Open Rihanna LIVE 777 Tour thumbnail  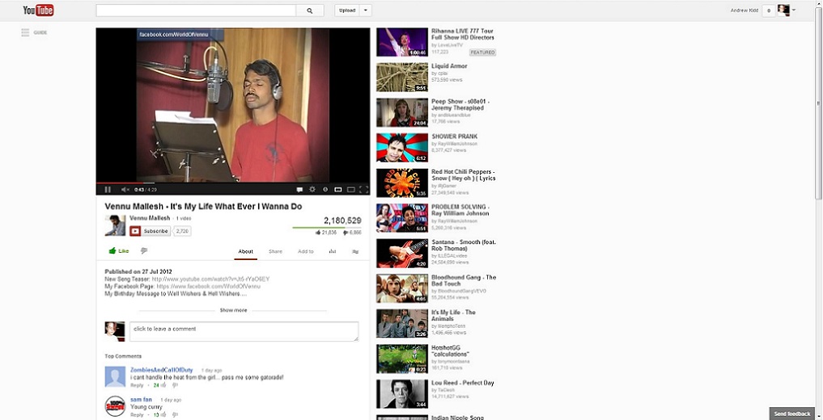(402, 42)
